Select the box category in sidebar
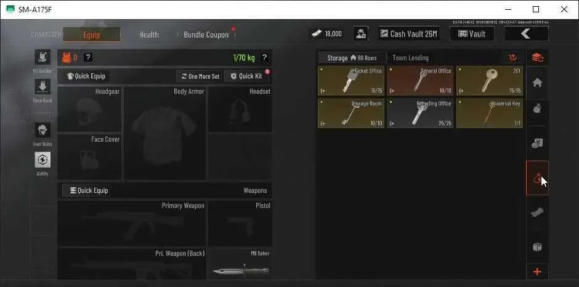This screenshot has width=579, height=287. [x=537, y=247]
